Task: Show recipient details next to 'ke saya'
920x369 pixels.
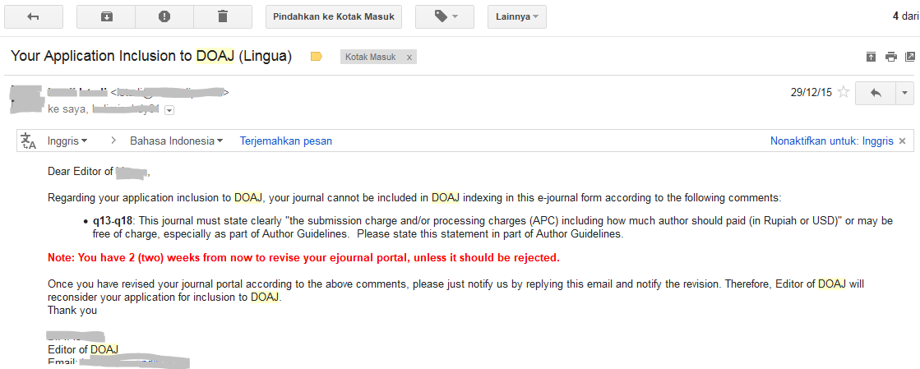Action: [x=169, y=109]
